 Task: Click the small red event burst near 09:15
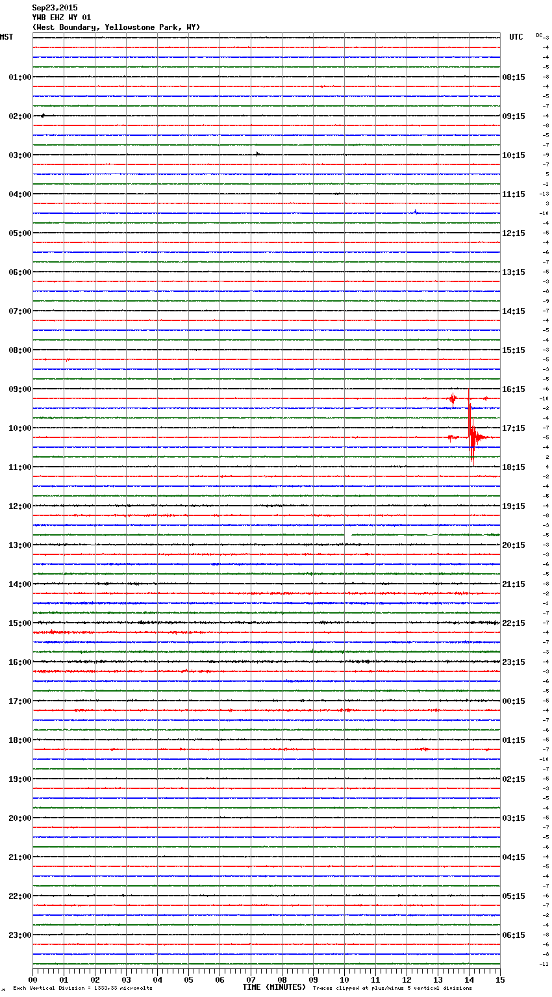(453, 398)
